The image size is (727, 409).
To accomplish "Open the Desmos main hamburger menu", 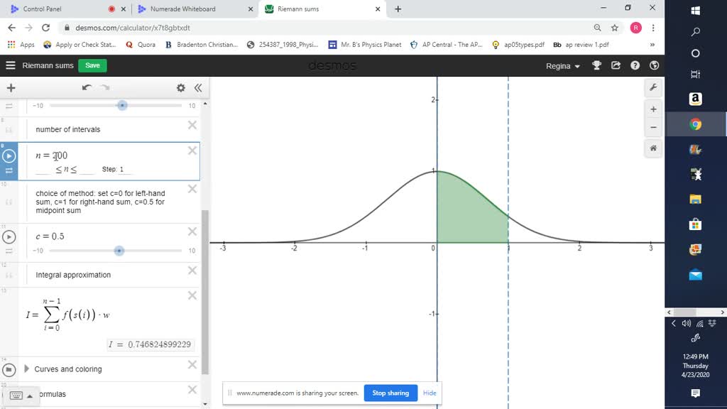I will point(10,65).
